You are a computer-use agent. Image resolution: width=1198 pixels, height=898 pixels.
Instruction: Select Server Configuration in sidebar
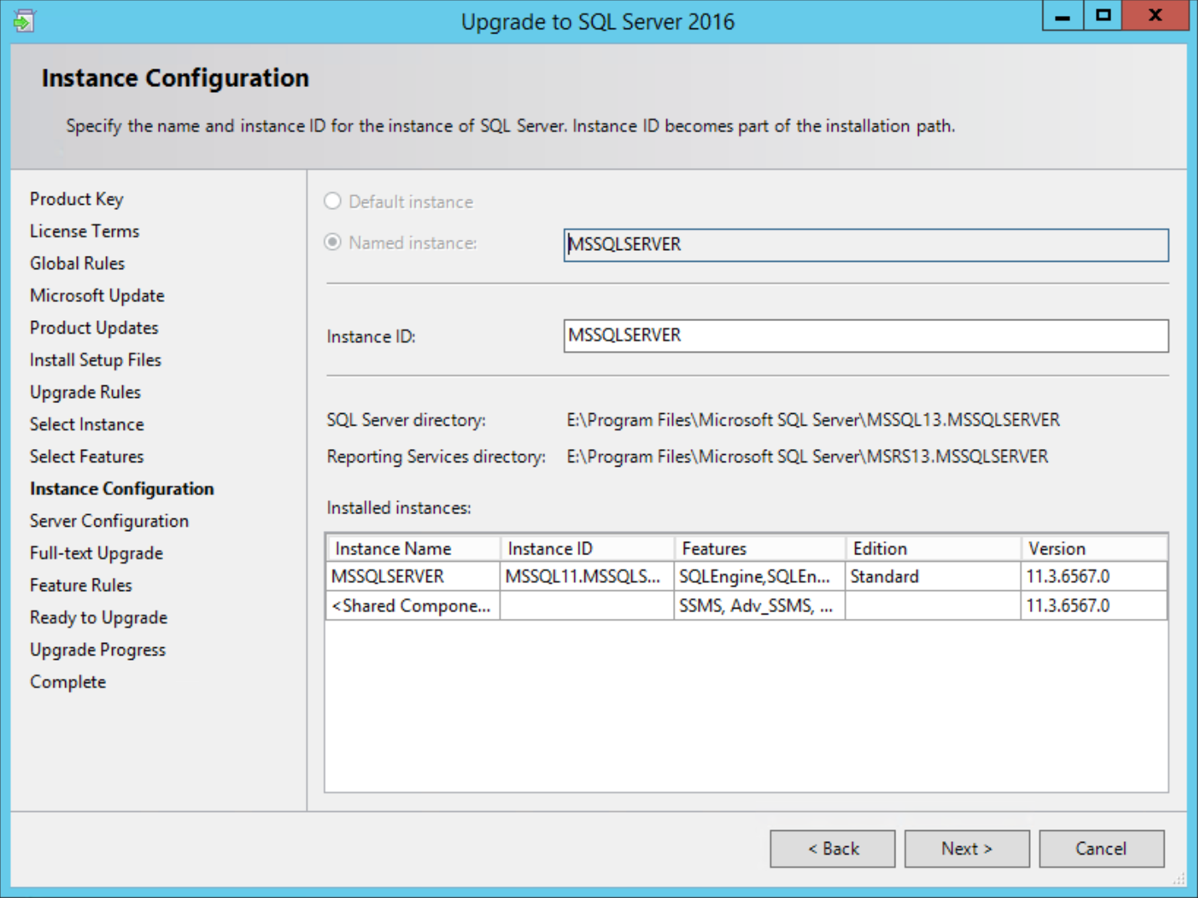(110, 521)
